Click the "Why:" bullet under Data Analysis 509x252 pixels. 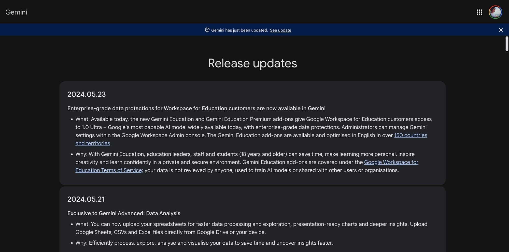point(204,243)
